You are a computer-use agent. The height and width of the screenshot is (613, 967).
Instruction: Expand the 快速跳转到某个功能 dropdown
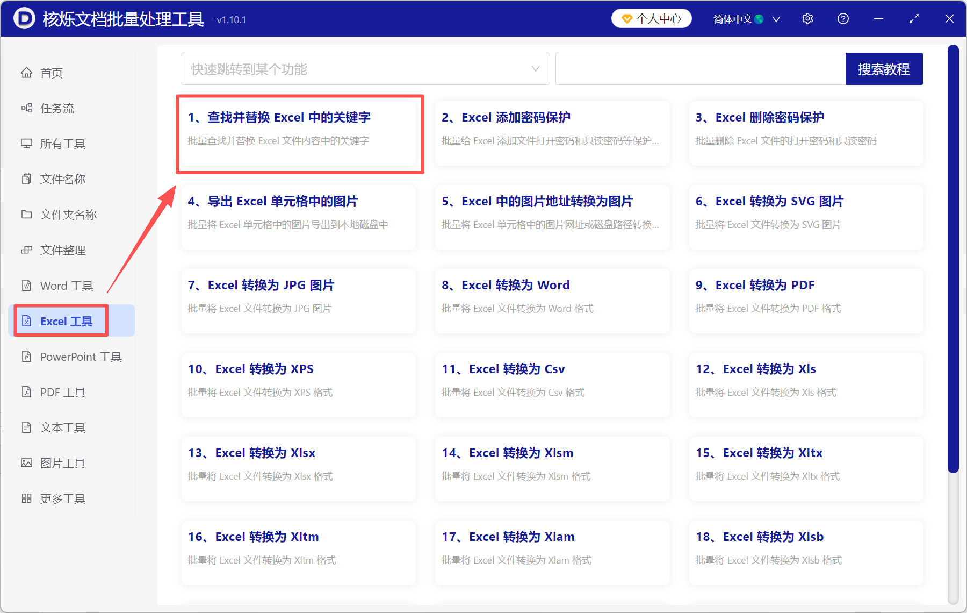(x=365, y=69)
